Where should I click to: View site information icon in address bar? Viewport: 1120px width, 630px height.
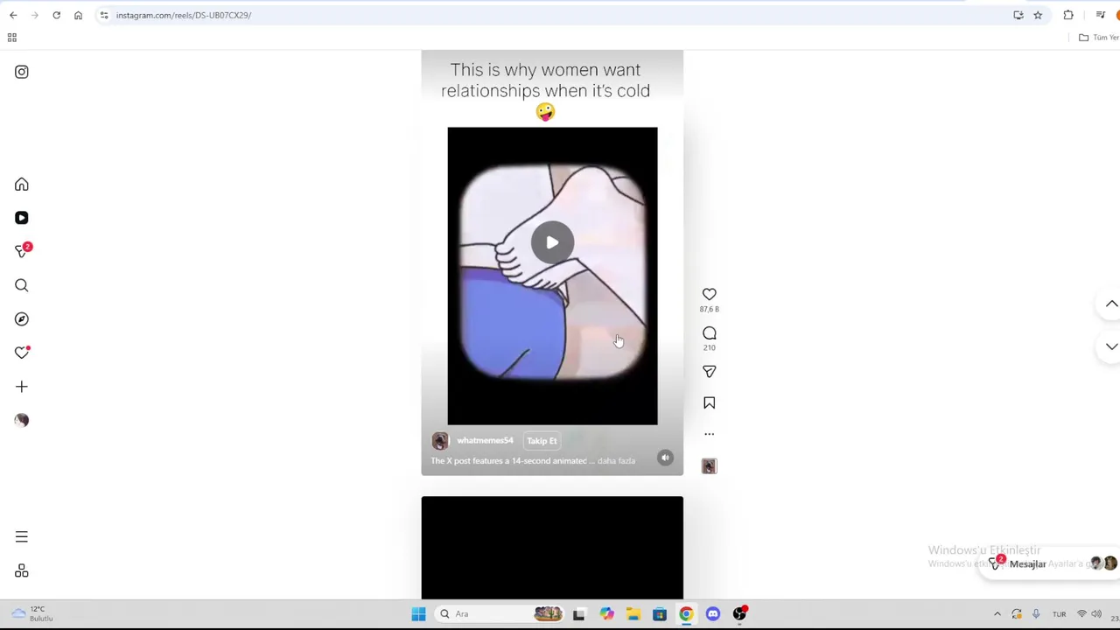click(103, 15)
